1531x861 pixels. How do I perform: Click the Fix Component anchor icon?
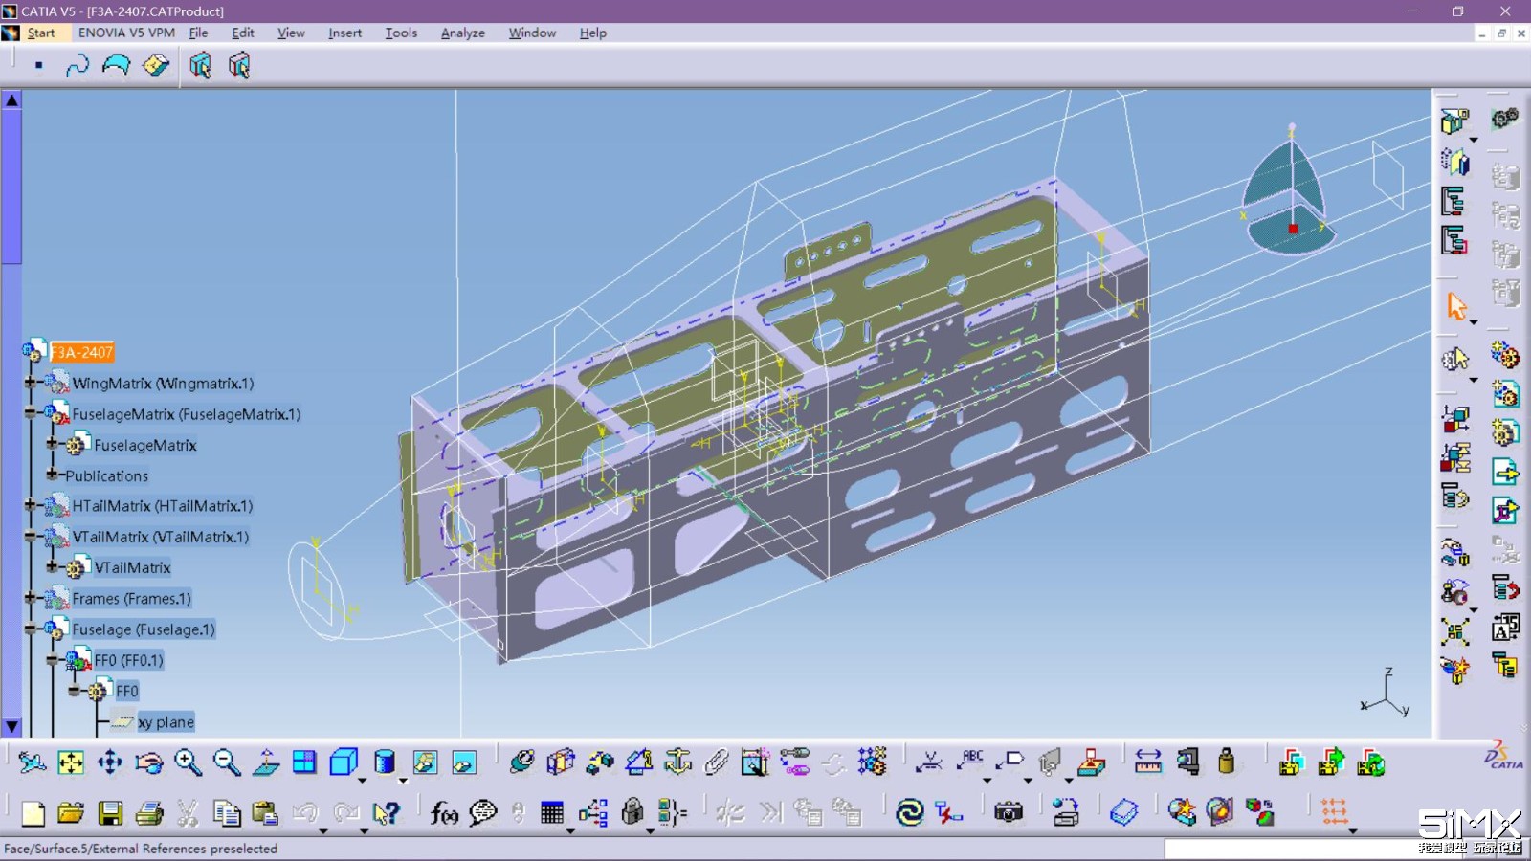tap(678, 762)
